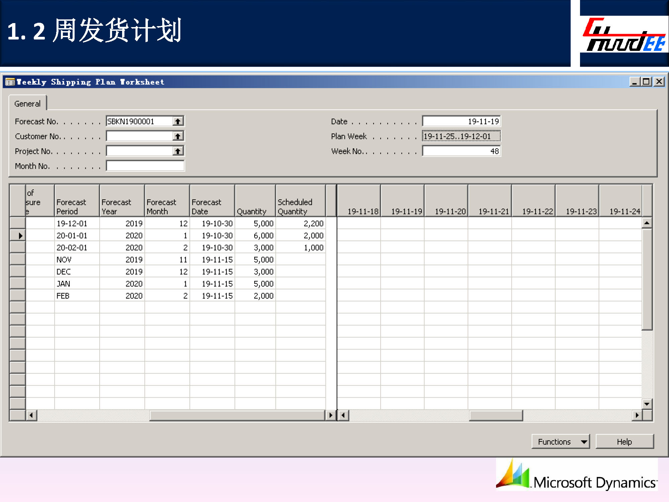The height and width of the screenshot is (502, 669).
Task: Click the Week No. field showing 48
Action: pyautogui.click(x=461, y=151)
